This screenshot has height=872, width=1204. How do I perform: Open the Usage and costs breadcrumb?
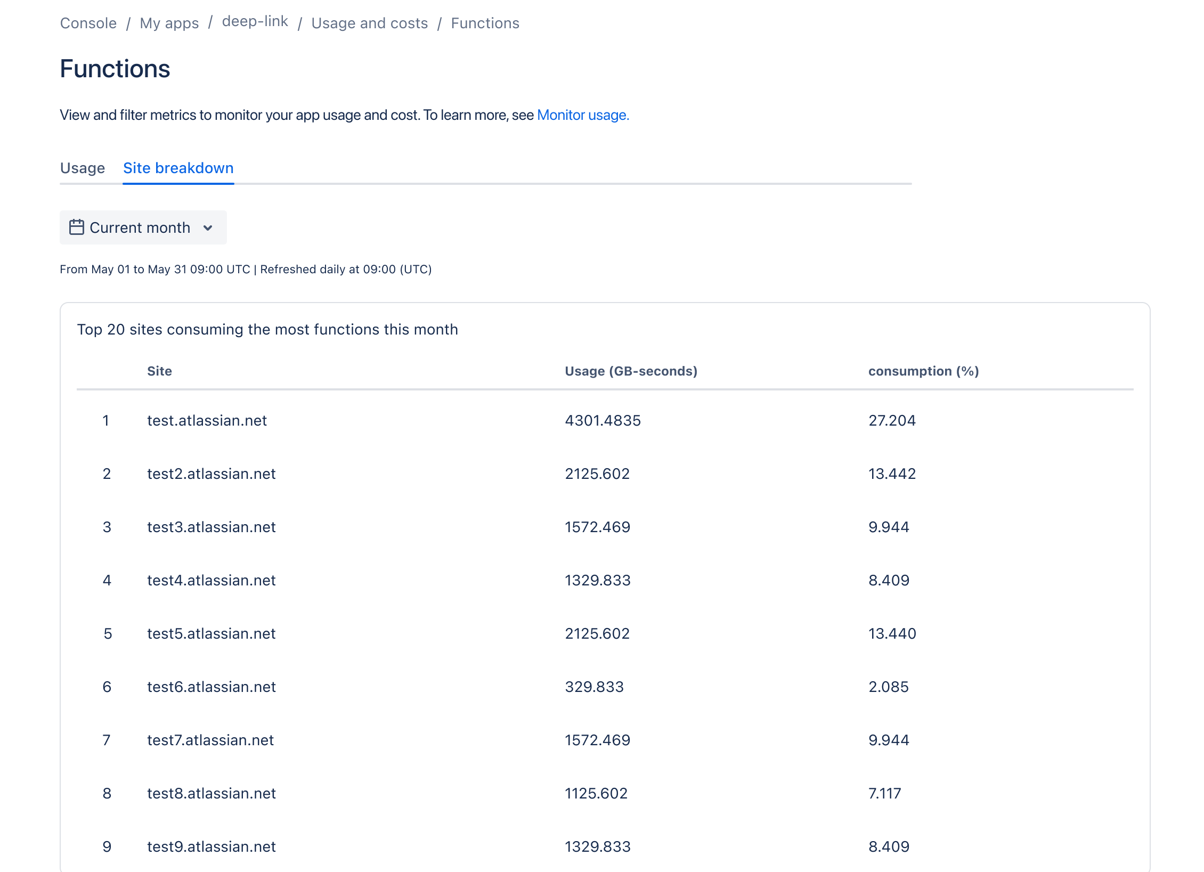click(x=370, y=23)
